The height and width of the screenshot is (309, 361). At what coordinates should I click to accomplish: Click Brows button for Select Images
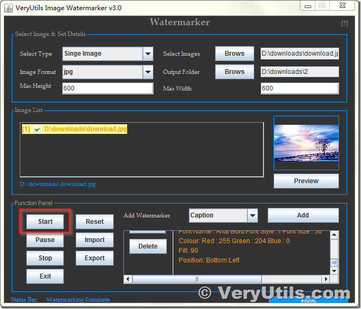pos(234,54)
